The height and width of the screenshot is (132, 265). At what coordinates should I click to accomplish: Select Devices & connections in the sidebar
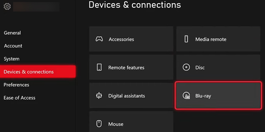click(x=38, y=72)
